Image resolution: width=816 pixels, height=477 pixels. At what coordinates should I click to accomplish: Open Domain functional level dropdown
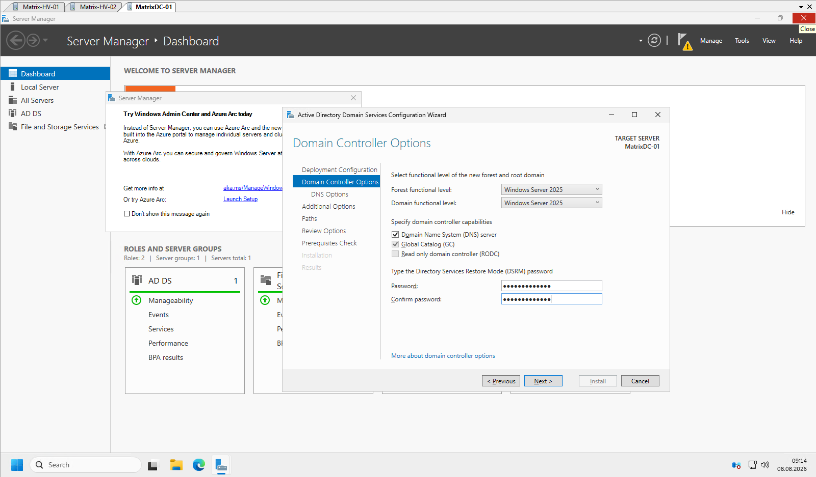[x=551, y=203]
